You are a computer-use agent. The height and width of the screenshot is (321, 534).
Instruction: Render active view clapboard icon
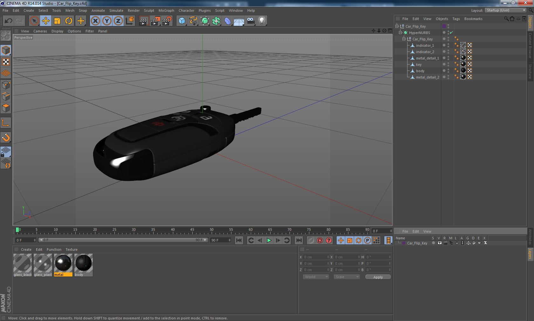pos(144,21)
